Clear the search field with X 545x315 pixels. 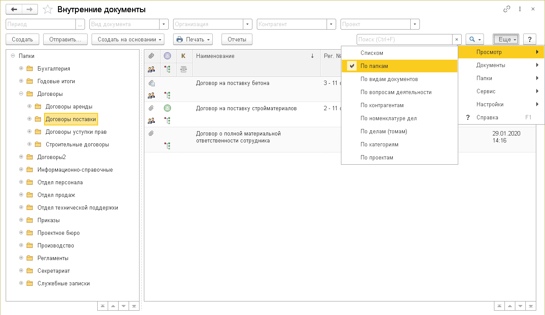(456, 39)
